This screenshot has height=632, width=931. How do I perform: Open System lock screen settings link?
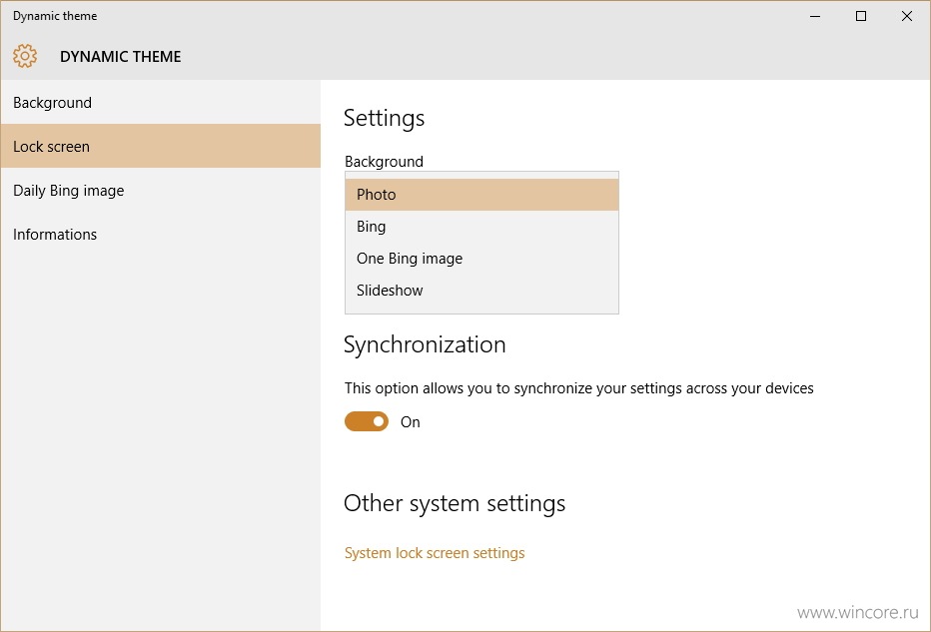pyautogui.click(x=435, y=553)
